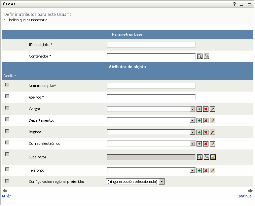Toggle the hide checkbox for Cargo
This screenshot has height=206, width=255.
click(7, 108)
